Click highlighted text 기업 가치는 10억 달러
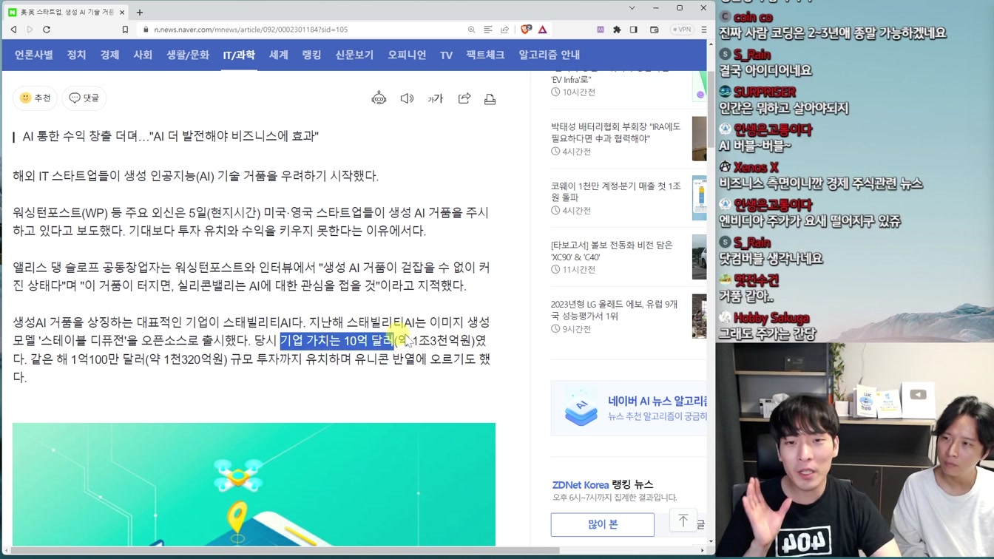The image size is (994, 559). (337, 340)
